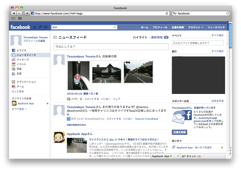Open View on FriendFeed link
The height and width of the screenshot is (171, 241).
click(x=146, y=119)
